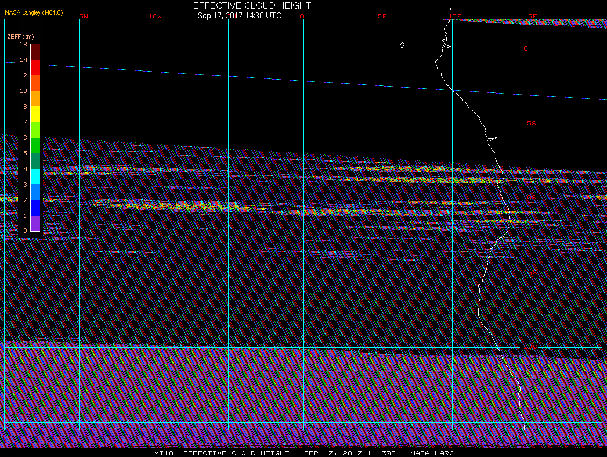
Task: Click the '15W' longitude label
Action: [x=82, y=16]
